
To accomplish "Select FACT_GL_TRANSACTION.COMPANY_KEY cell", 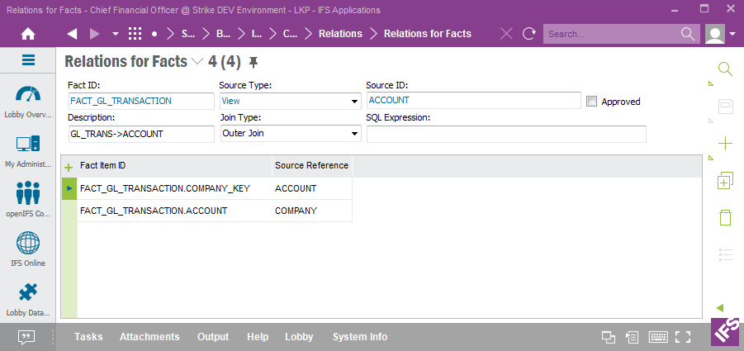I will (174, 188).
